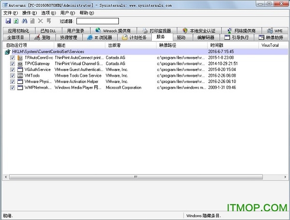This screenshot has height=220, width=290.
Task: Click the 2014-10-29 21:51 timestamp cell
Action: click(x=223, y=64)
